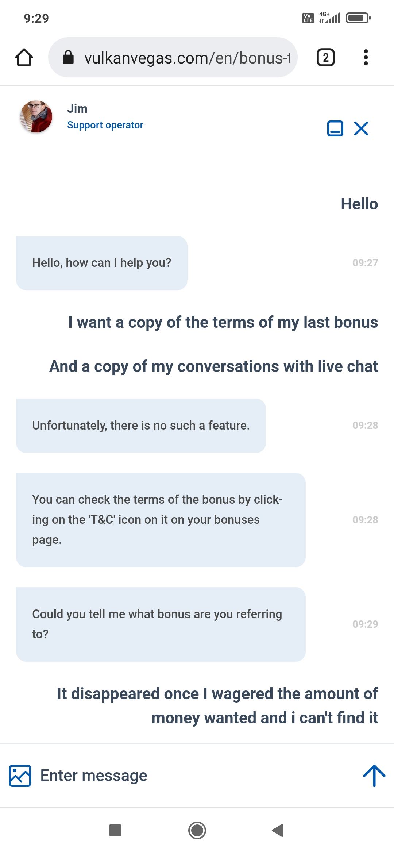The width and height of the screenshot is (394, 854).
Task: Tap the 'Hello, how can I help you?' bubble
Action: 102,263
